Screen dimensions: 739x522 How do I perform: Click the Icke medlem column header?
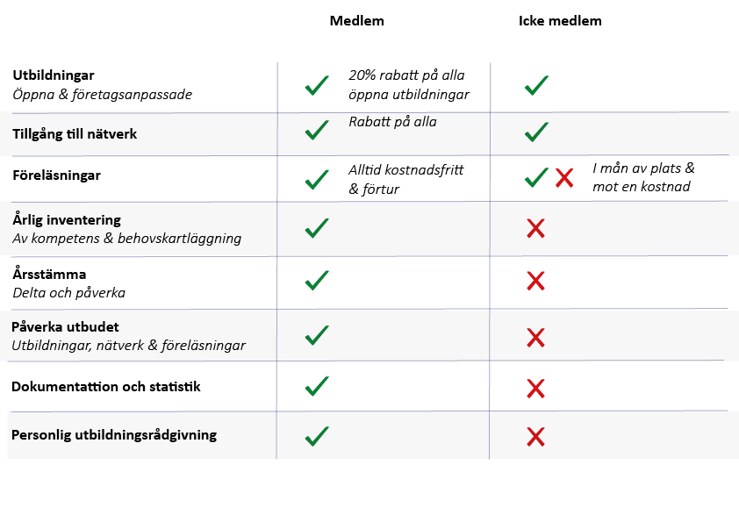click(560, 21)
